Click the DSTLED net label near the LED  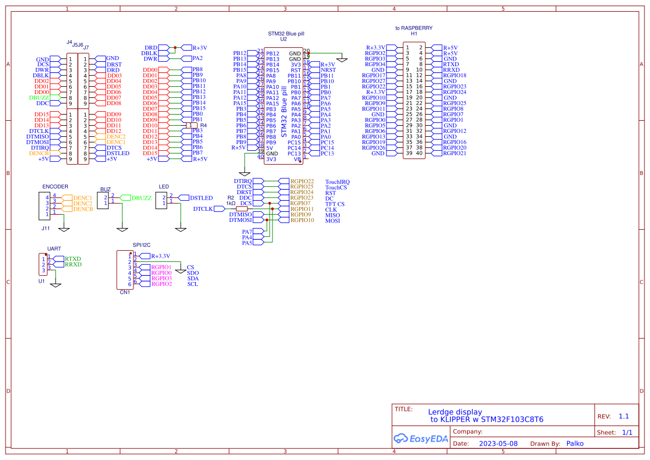tap(201, 197)
